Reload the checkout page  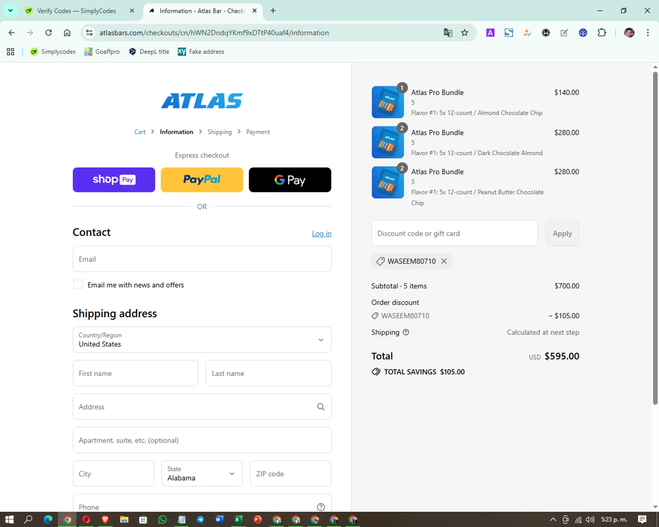49,32
